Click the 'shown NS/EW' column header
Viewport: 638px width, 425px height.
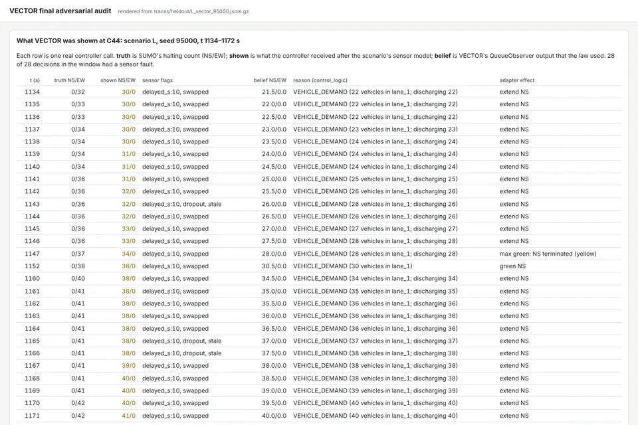(x=118, y=80)
